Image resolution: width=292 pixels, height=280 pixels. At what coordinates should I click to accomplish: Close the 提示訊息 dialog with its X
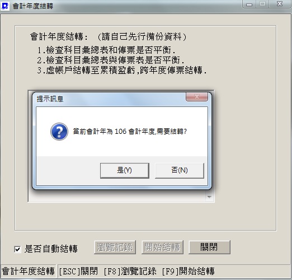pyautogui.click(x=197, y=97)
